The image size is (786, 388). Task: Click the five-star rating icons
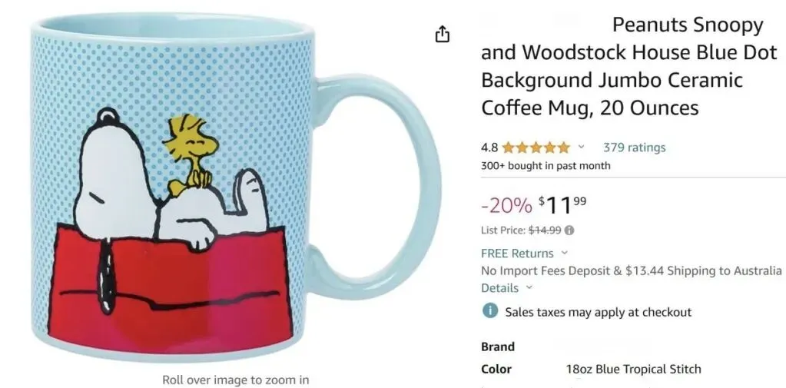tap(536, 148)
